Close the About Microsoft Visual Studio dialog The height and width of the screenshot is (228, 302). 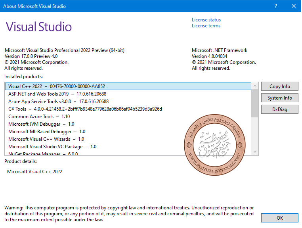point(293,6)
